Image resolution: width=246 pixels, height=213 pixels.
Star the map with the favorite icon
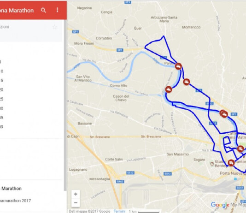55,27
